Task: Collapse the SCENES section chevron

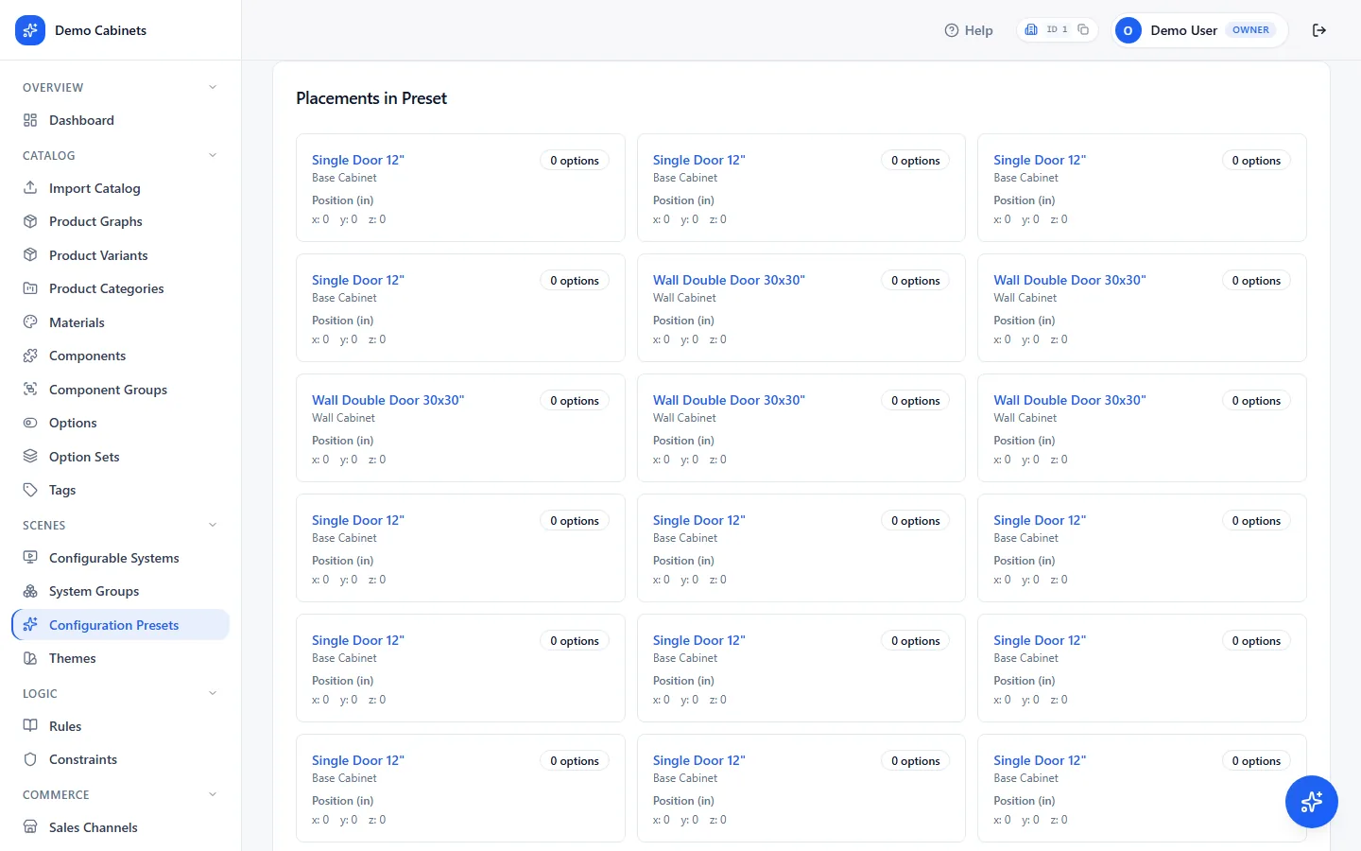Action: pyautogui.click(x=213, y=525)
